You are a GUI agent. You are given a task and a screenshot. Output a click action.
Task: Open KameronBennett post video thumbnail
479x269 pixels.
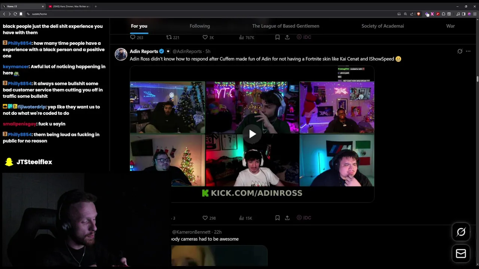pos(219,256)
